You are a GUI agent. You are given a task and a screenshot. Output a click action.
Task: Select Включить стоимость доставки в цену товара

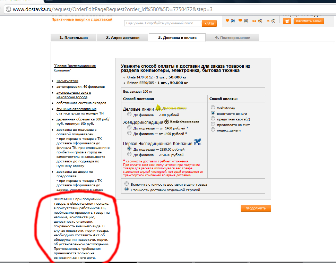tap(127, 184)
